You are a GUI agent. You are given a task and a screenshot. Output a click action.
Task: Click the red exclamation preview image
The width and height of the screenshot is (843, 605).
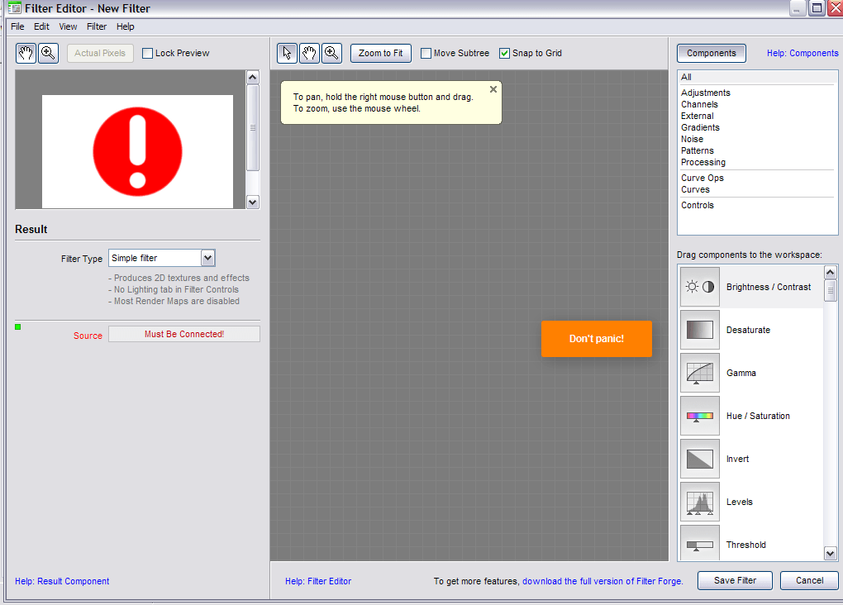point(138,151)
